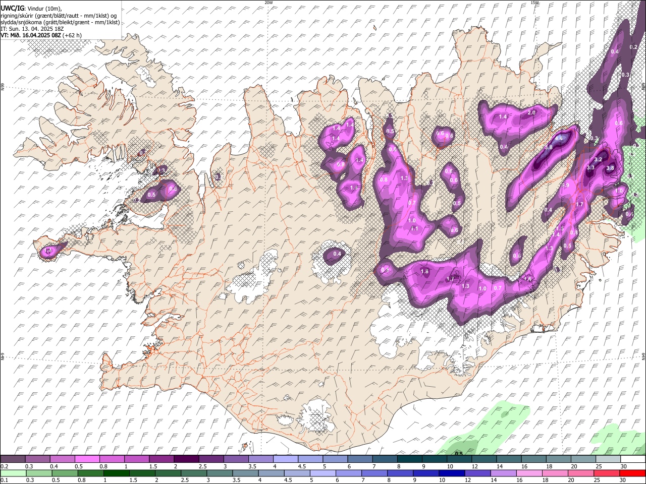Click the 3.5 lavender swatch in top legend row
The image size is (646, 484).
pyautogui.click(x=260, y=459)
